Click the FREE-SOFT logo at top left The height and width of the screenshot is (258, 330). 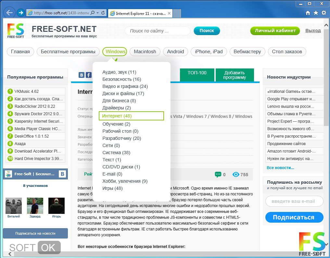click(16, 31)
